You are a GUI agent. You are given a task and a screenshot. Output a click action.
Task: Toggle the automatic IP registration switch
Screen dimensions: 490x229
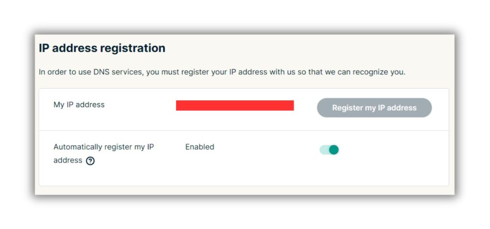tap(329, 150)
